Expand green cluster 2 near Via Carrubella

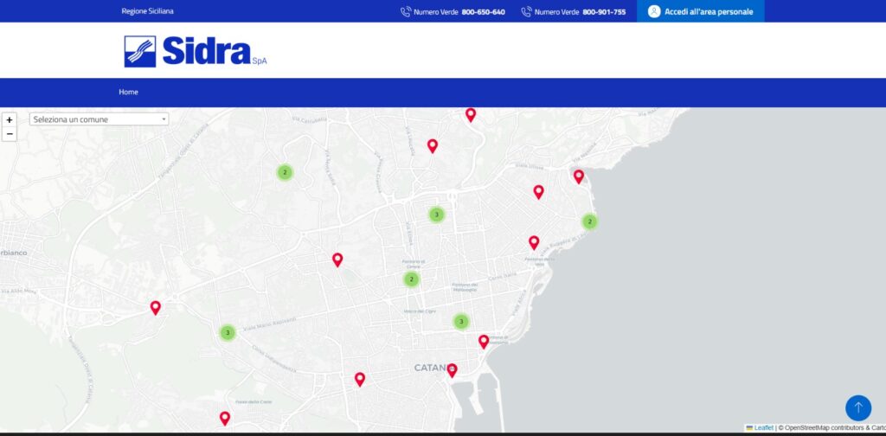(285, 172)
